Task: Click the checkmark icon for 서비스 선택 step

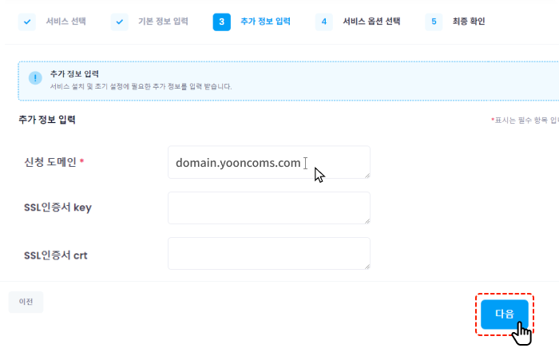Action: 27,22
